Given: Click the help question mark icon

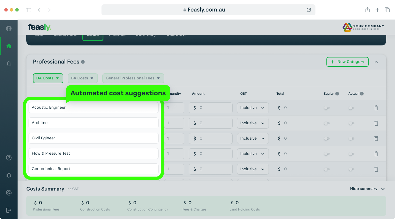Looking at the screenshot, I should pos(9,158).
